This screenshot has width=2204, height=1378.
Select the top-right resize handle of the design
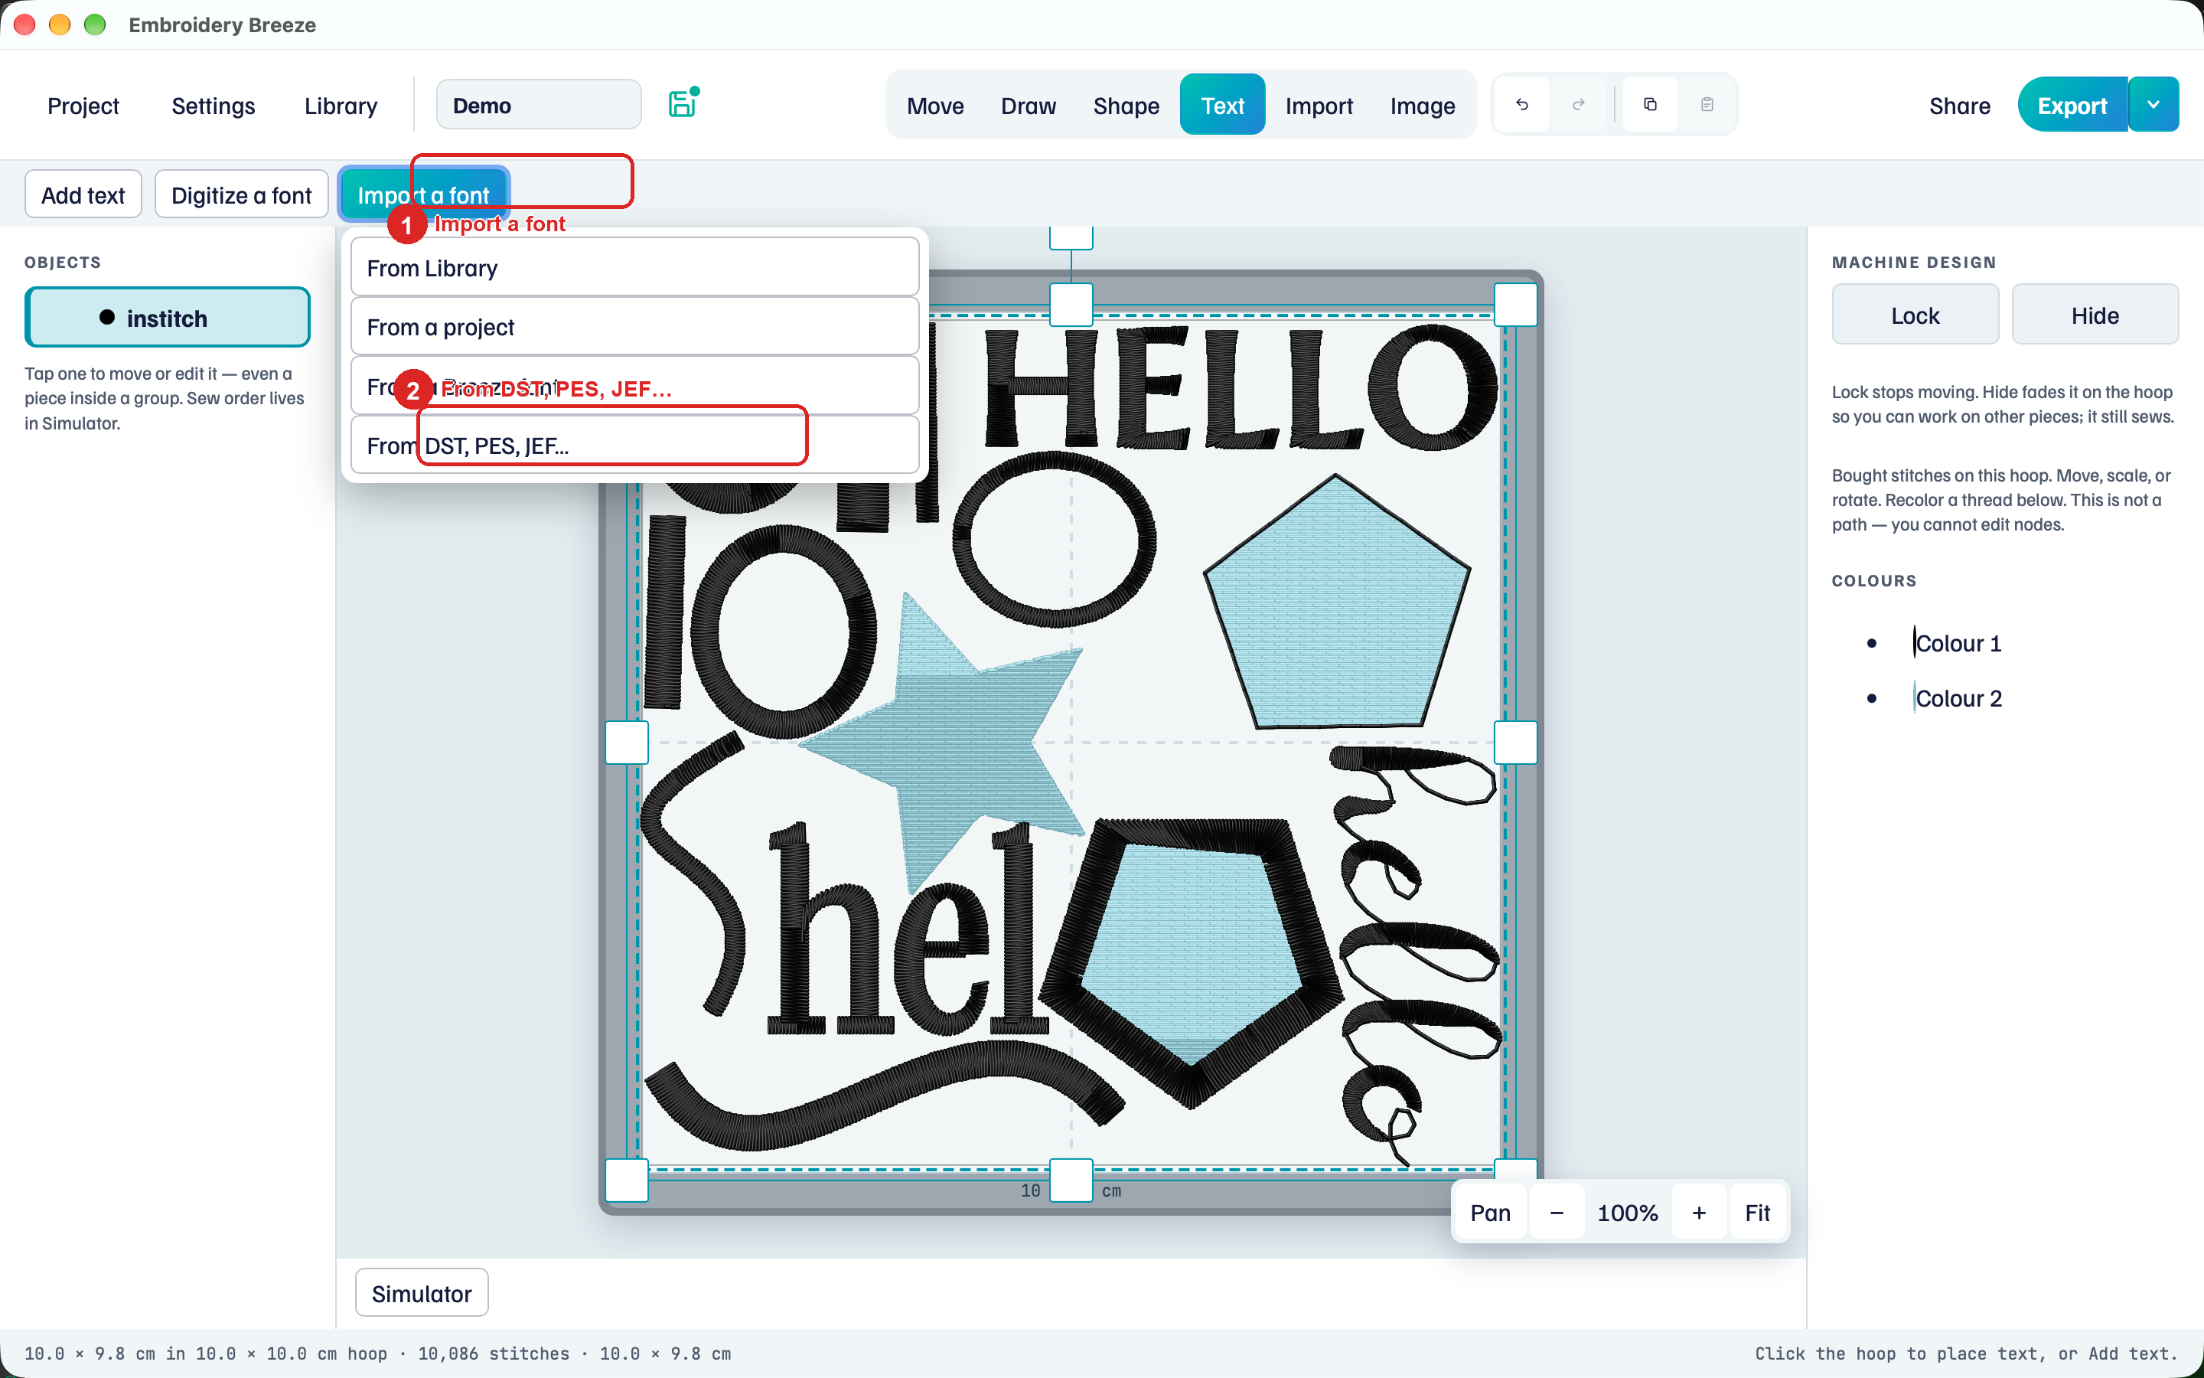pyautogui.click(x=1515, y=305)
